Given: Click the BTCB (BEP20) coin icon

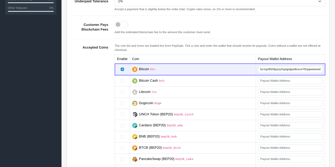Looking at the screenshot, I should click(x=135, y=148).
